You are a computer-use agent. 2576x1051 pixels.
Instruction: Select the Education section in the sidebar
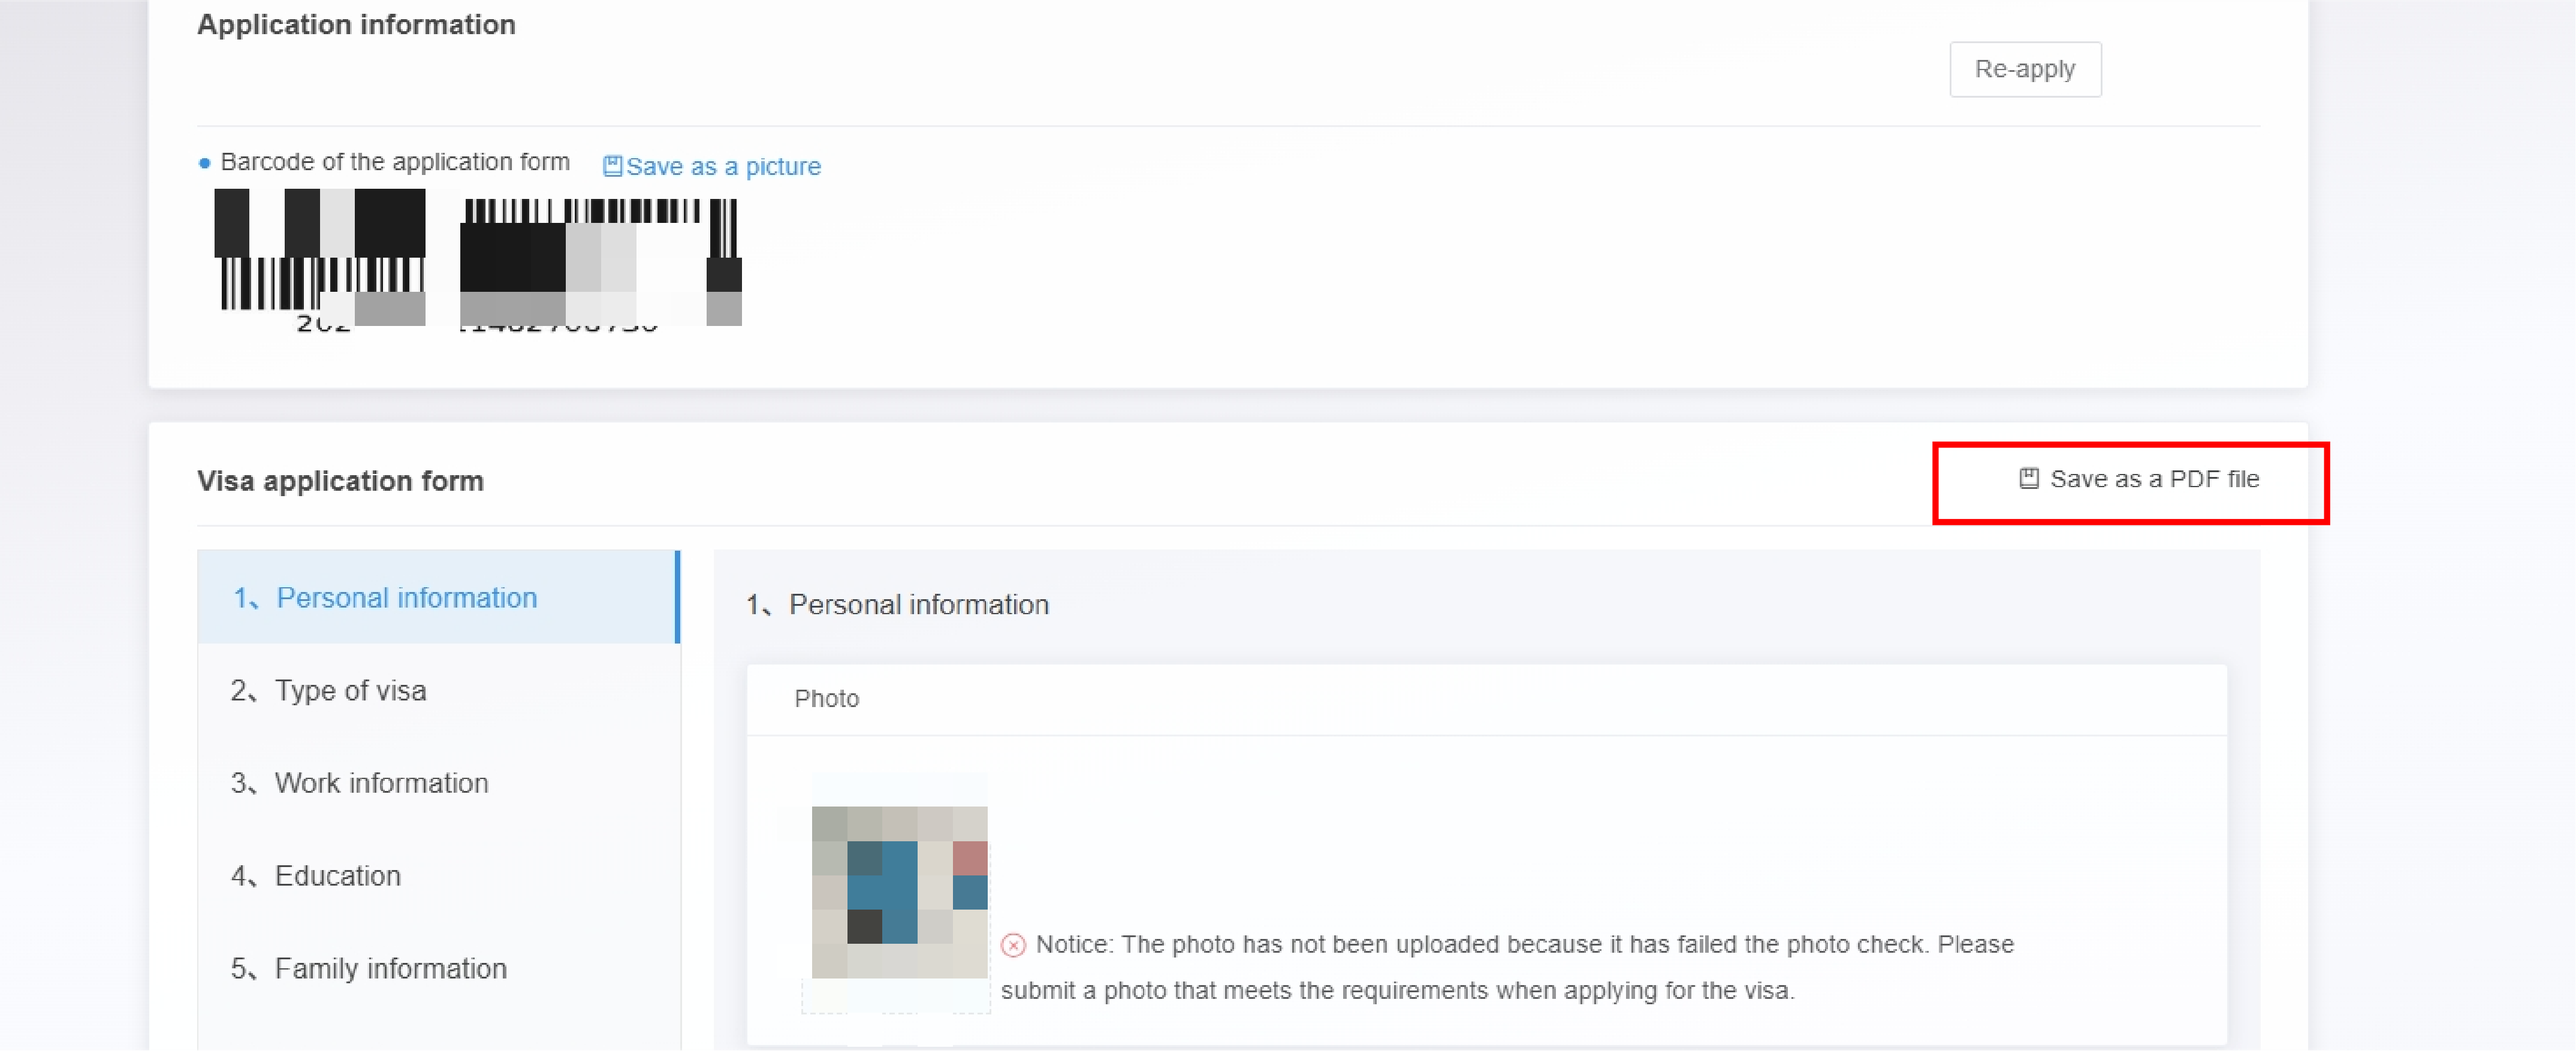click(337, 876)
